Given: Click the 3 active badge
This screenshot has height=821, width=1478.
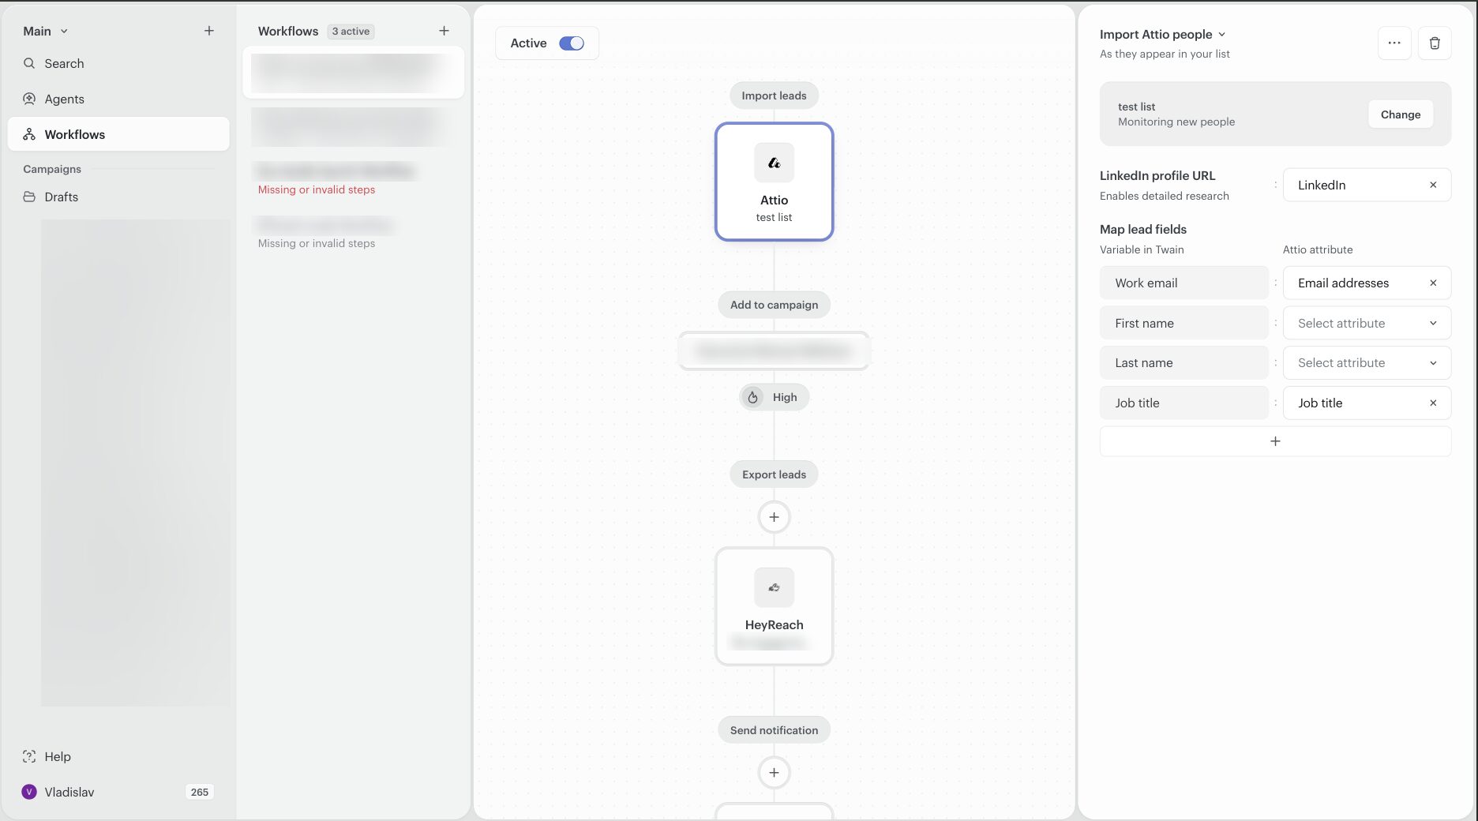Looking at the screenshot, I should [x=351, y=32].
